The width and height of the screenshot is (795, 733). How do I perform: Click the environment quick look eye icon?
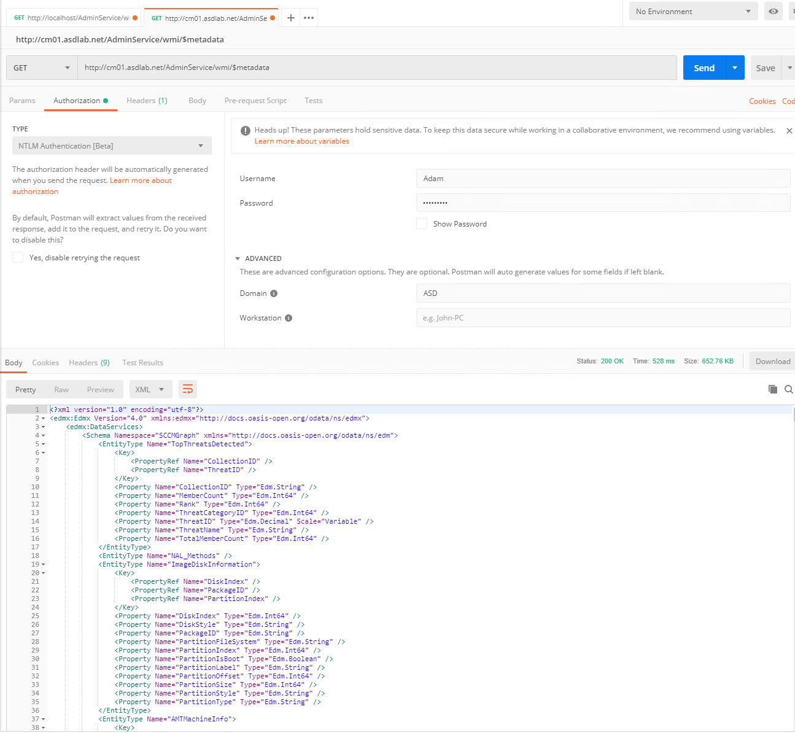click(x=774, y=11)
